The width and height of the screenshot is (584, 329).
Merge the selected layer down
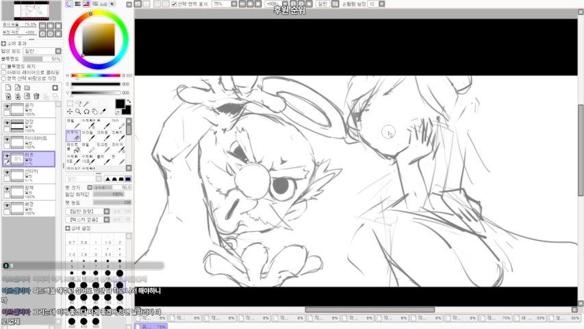(x=18, y=96)
